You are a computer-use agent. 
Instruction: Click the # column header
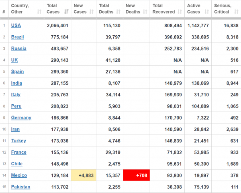point(4,12)
